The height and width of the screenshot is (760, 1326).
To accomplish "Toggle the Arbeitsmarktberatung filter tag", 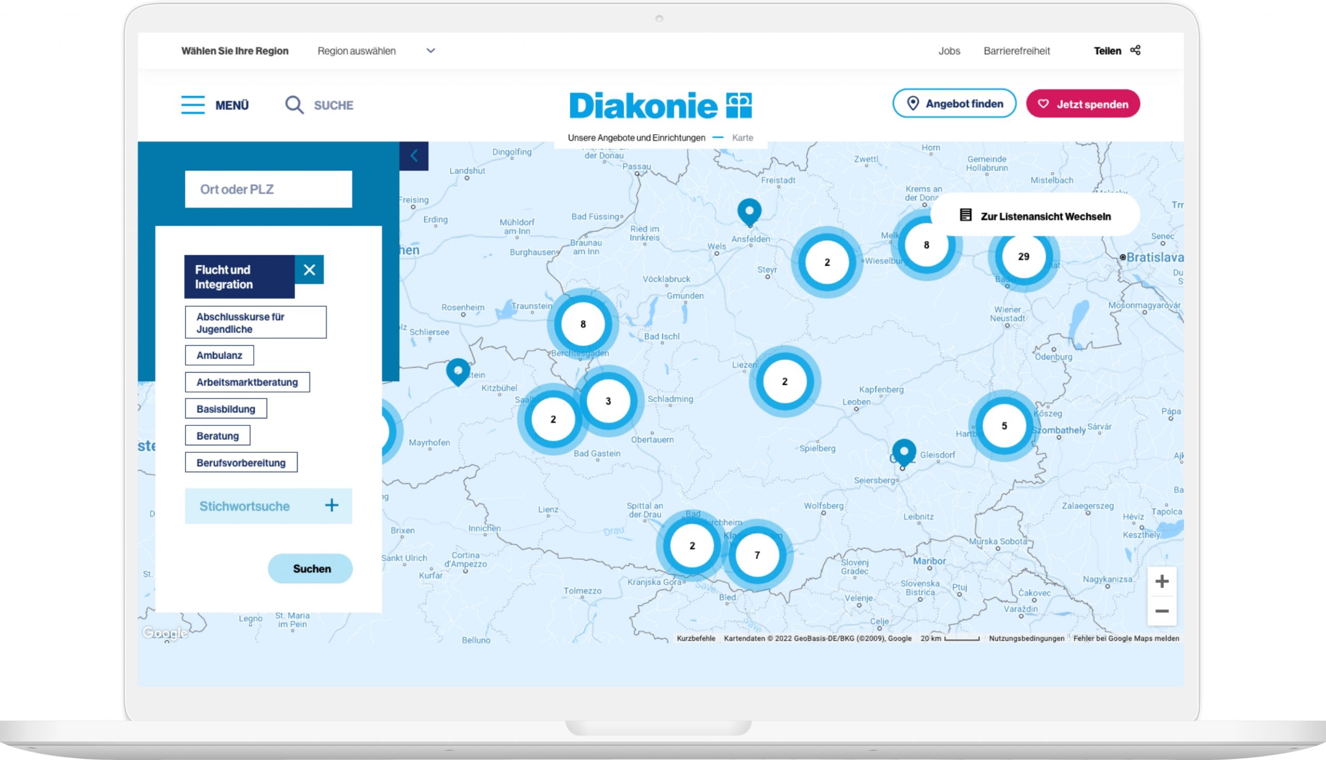I will (x=248, y=382).
